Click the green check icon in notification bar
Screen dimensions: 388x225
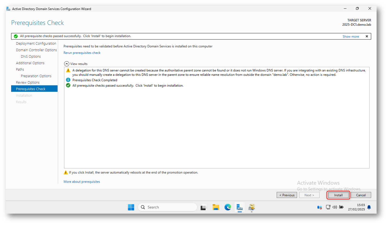coord(16,36)
